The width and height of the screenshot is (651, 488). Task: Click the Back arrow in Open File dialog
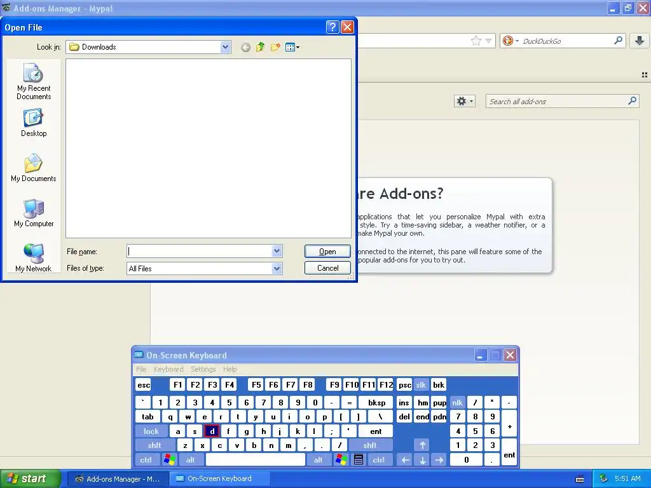[246, 47]
